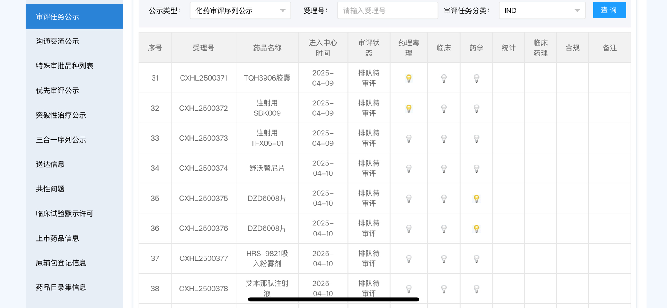
Task: Click the 合规 column header
Action: click(x=572, y=48)
